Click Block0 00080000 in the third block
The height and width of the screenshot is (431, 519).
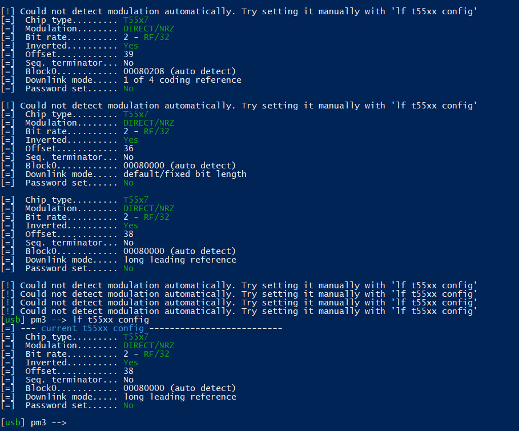tap(144, 251)
